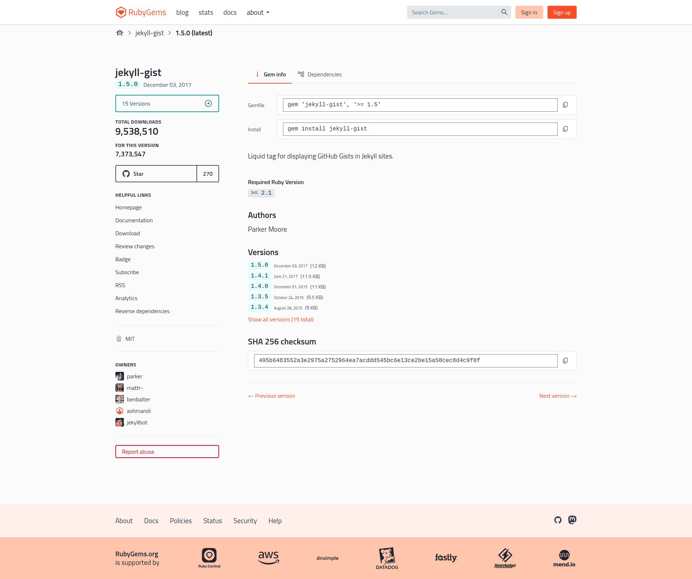Click mattr-'s avatar
Screen dimensions: 692x579
click(x=120, y=388)
